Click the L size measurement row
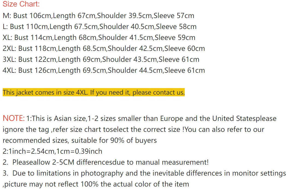 pos(99,27)
